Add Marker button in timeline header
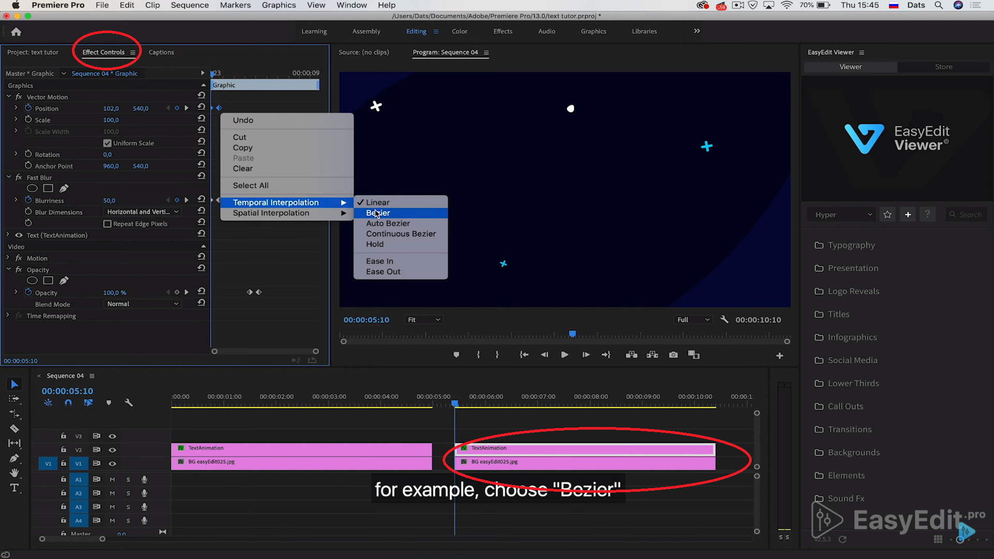The width and height of the screenshot is (994, 559). click(x=109, y=403)
